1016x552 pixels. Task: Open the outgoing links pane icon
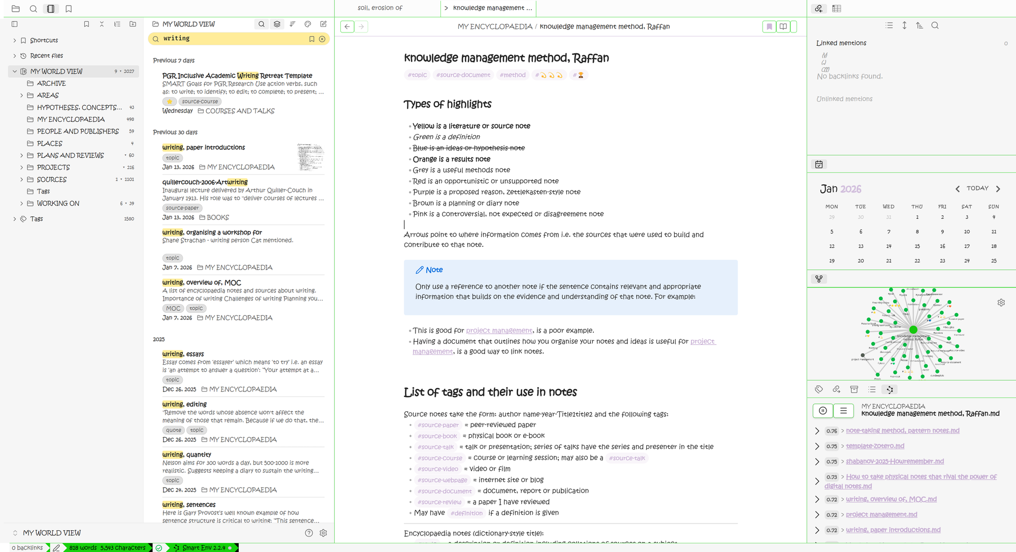click(x=836, y=389)
